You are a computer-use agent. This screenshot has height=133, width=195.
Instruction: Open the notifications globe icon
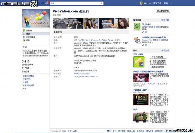pos(47,3)
